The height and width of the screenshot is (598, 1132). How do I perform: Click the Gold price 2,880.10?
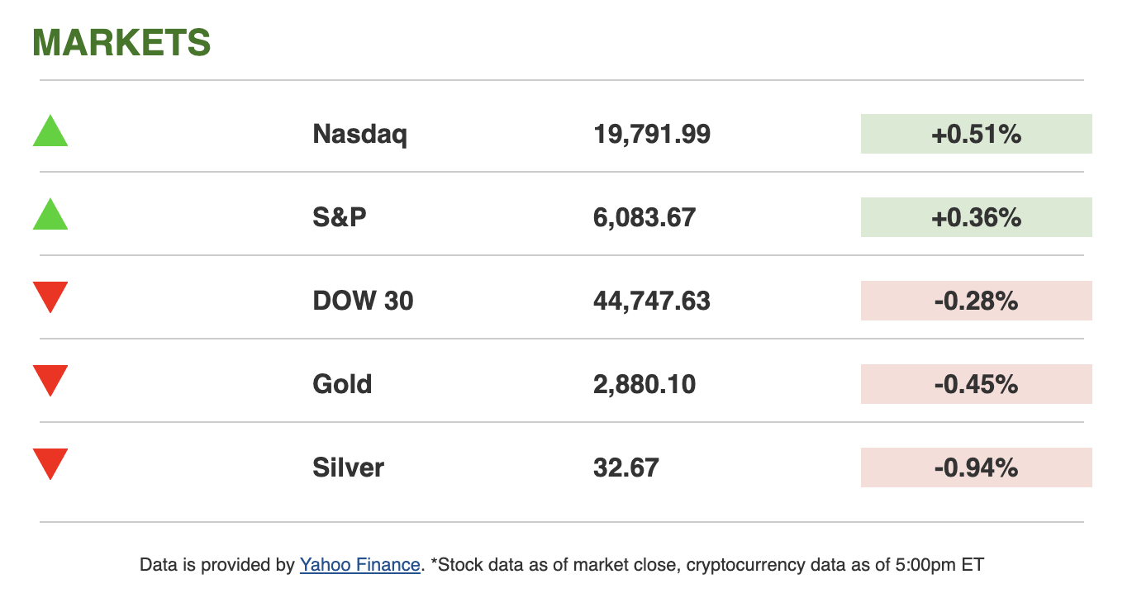(644, 384)
